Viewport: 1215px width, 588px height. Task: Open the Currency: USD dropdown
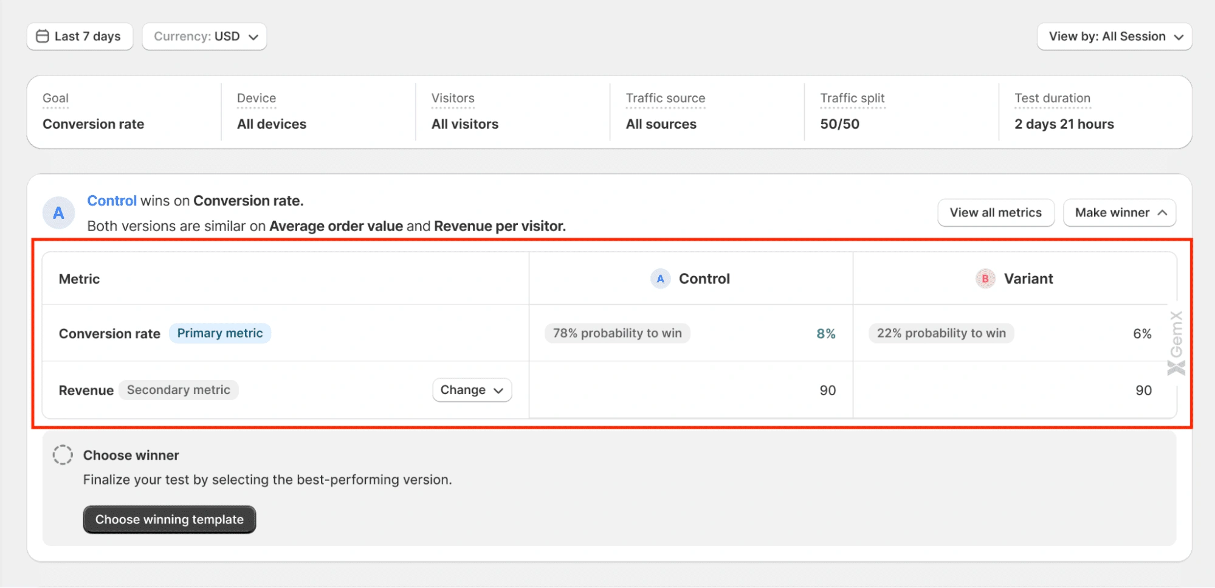[x=204, y=36]
